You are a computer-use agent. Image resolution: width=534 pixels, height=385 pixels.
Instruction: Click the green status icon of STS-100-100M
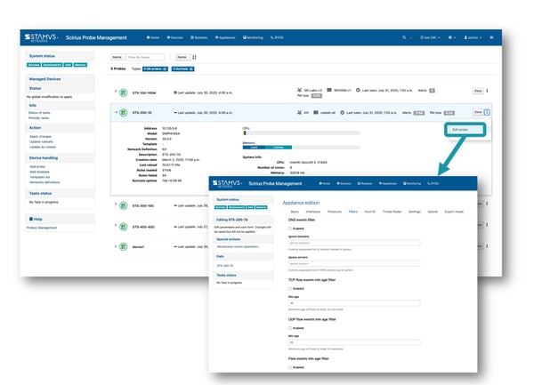click(x=124, y=92)
